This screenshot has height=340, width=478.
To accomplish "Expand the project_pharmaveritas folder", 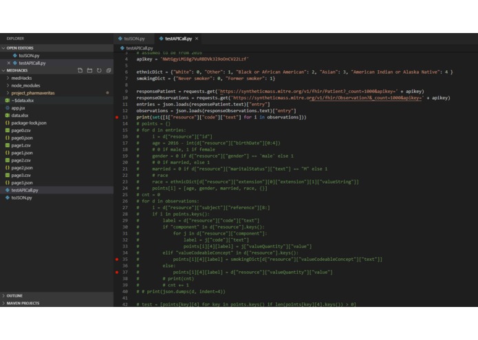I will coord(56,93).
